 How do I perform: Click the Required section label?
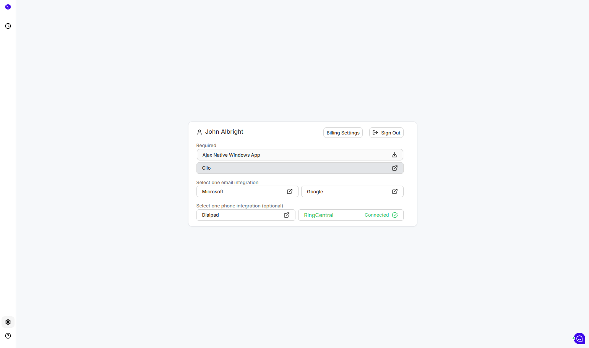tap(206, 146)
